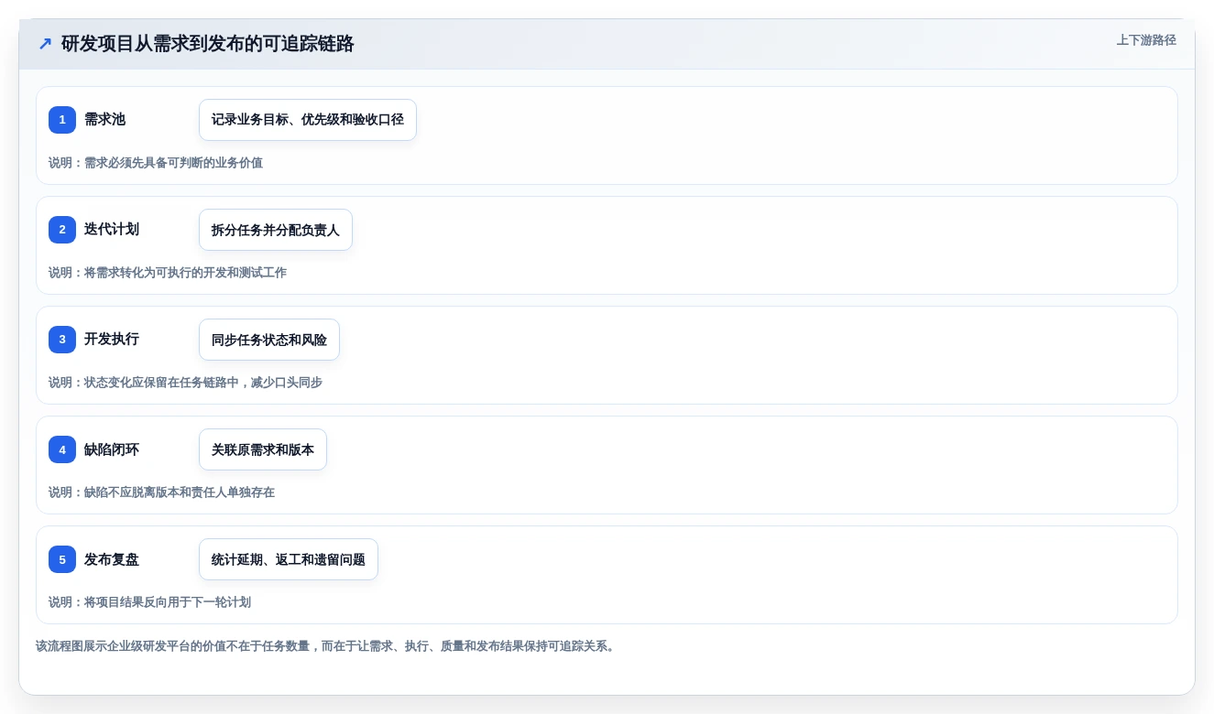Select the 记录业务目标、优先级和验收口径 chip
Viewport: 1214px width, 714px height.
tap(308, 120)
